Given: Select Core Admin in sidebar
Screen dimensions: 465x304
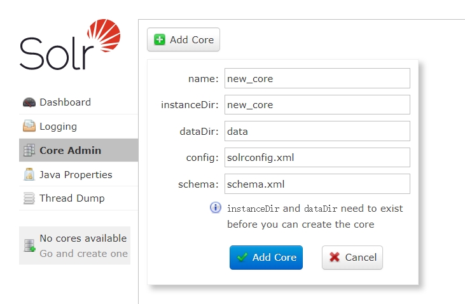Looking at the screenshot, I should pyautogui.click(x=79, y=150).
